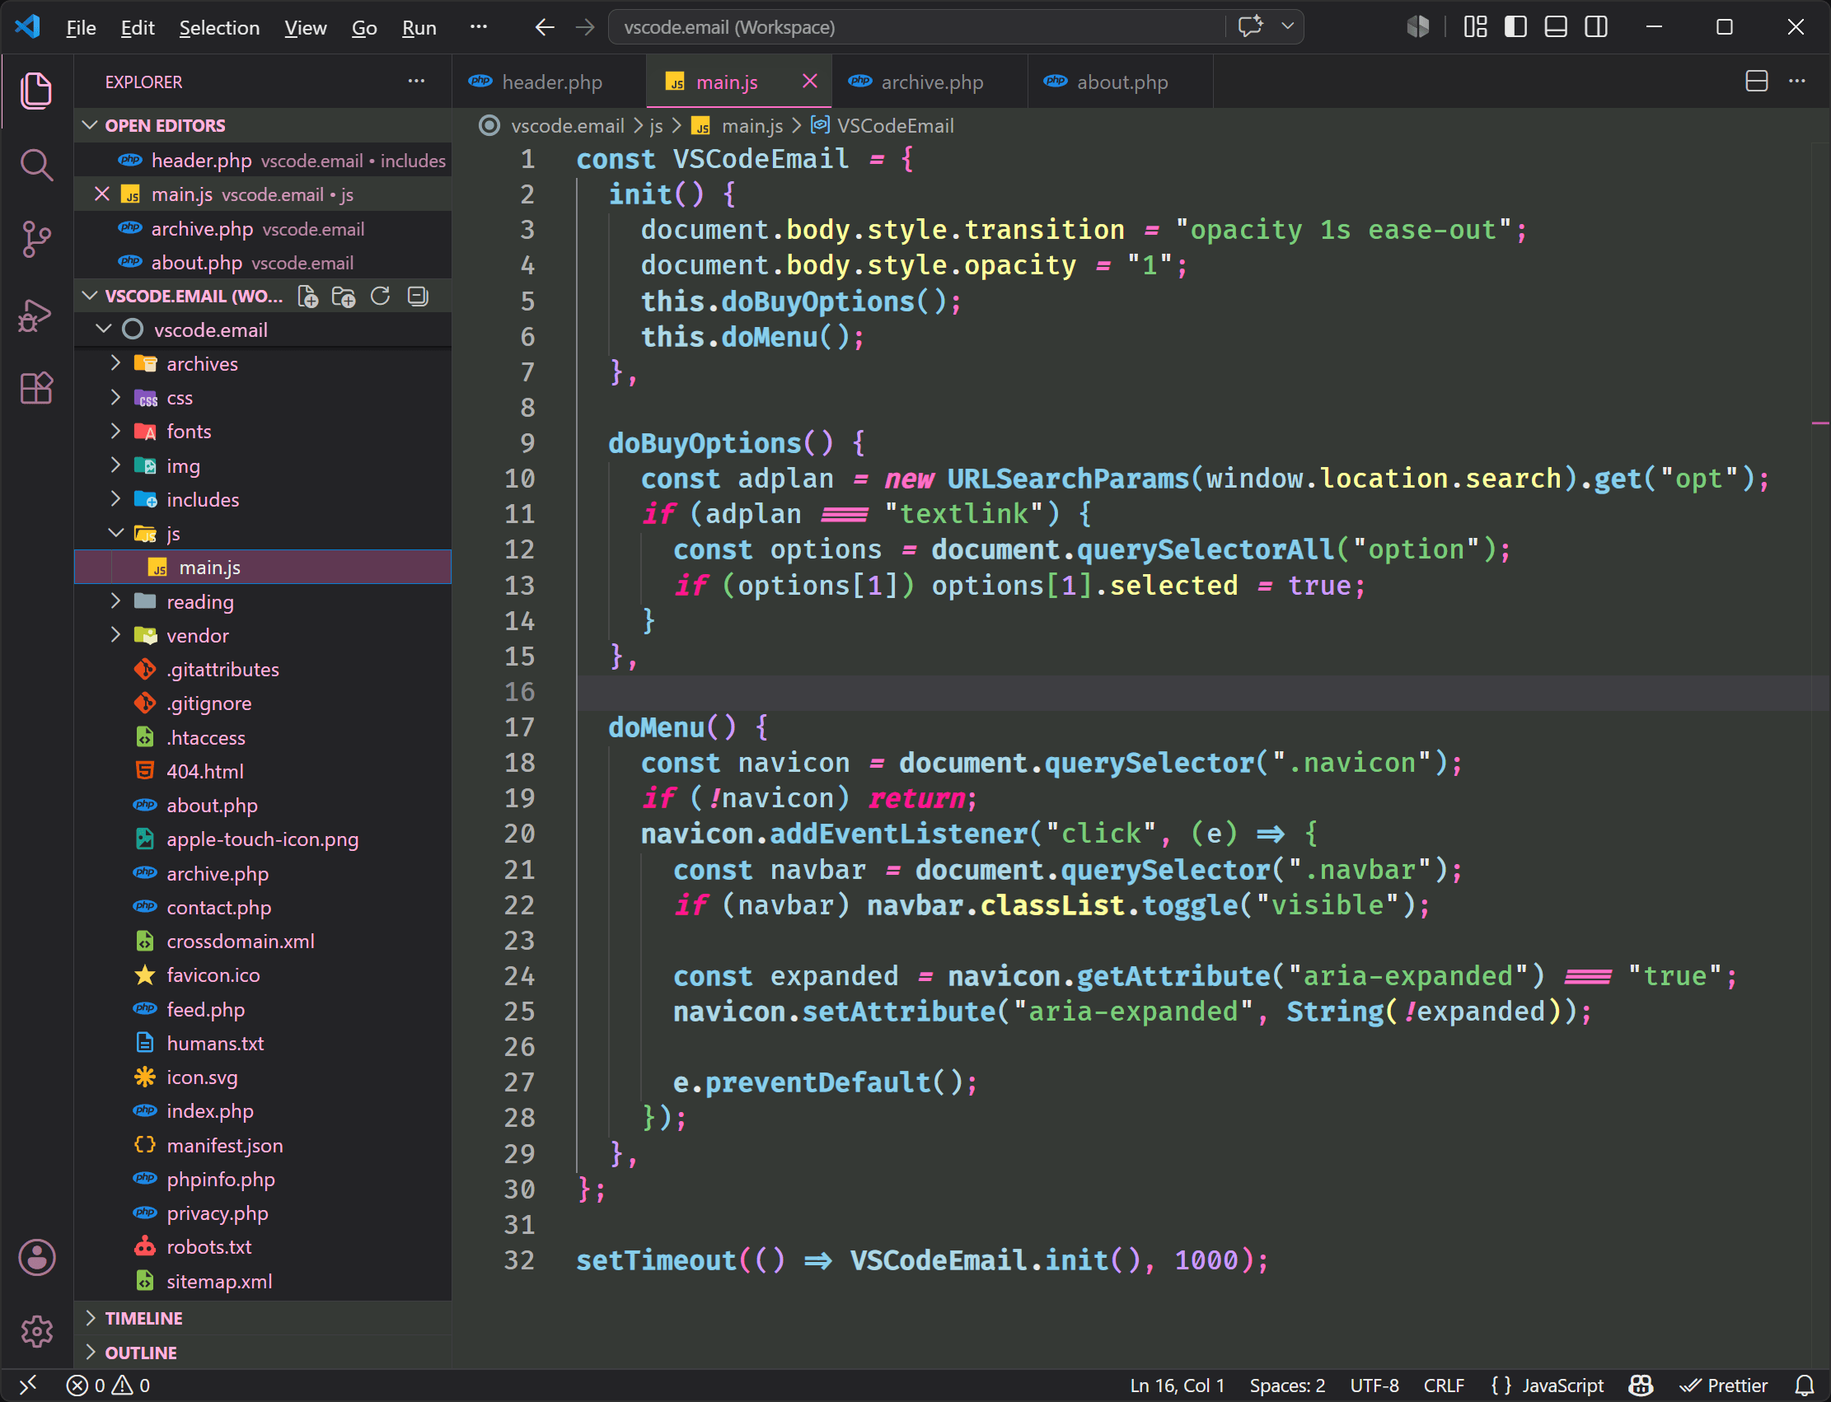Close the main.js editor tab
This screenshot has width=1831, height=1402.
[809, 81]
